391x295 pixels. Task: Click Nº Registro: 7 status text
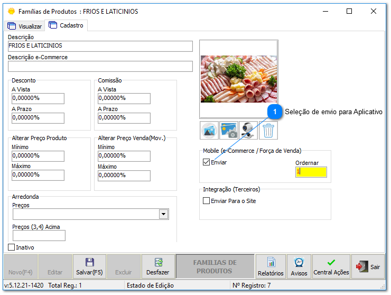[x=252, y=285]
